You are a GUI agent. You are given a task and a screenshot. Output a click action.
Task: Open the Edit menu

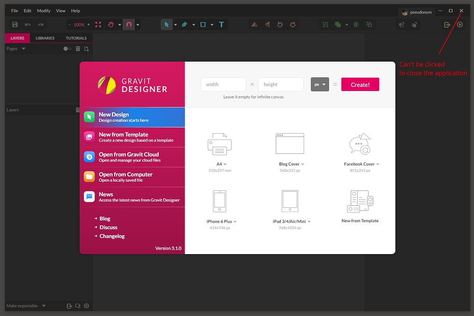27,11
